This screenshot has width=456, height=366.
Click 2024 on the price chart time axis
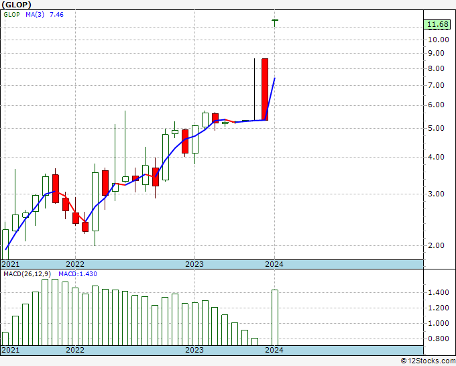click(274, 264)
